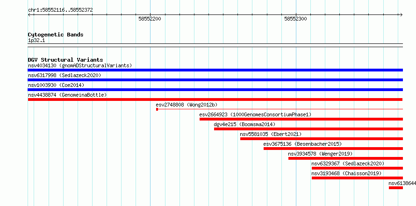This screenshot has height=206, width=416.
Task: Click the red bar for nsv3193468
Action: click(358, 178)
